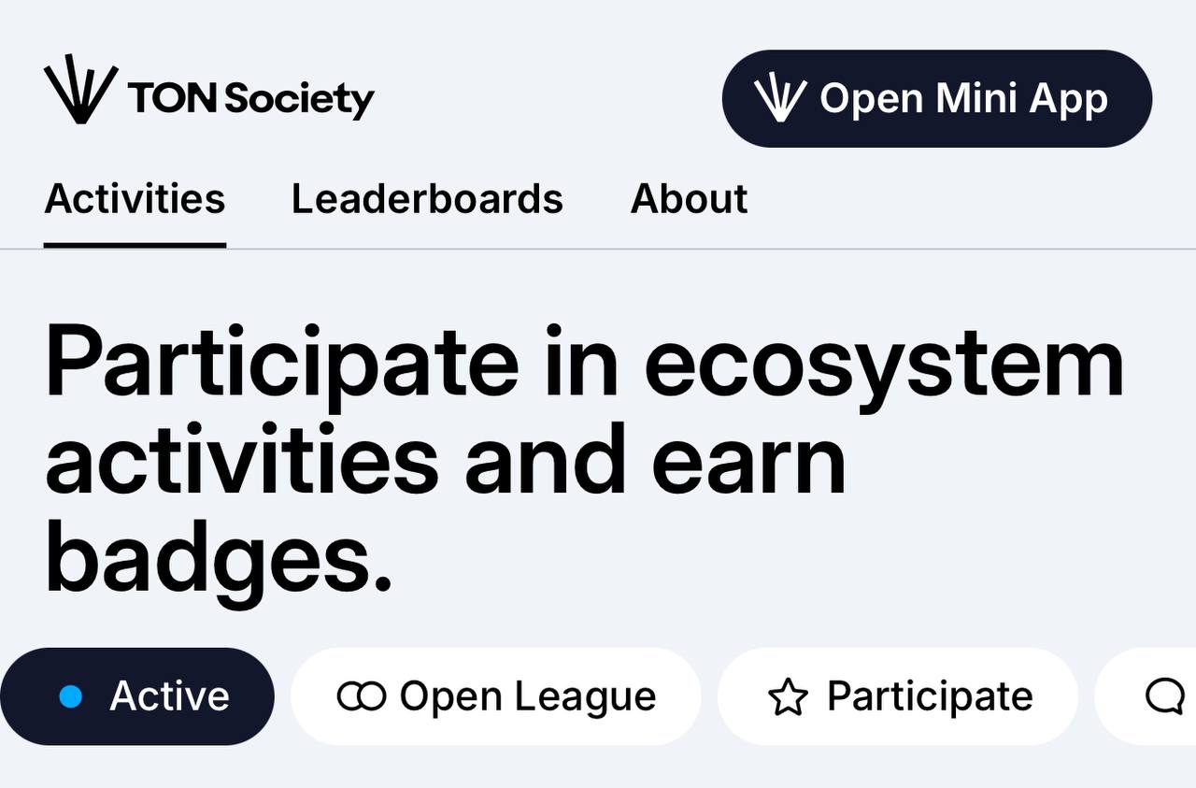Click the "Participate in ecosystem" headline line

click(x=584, y=362)
